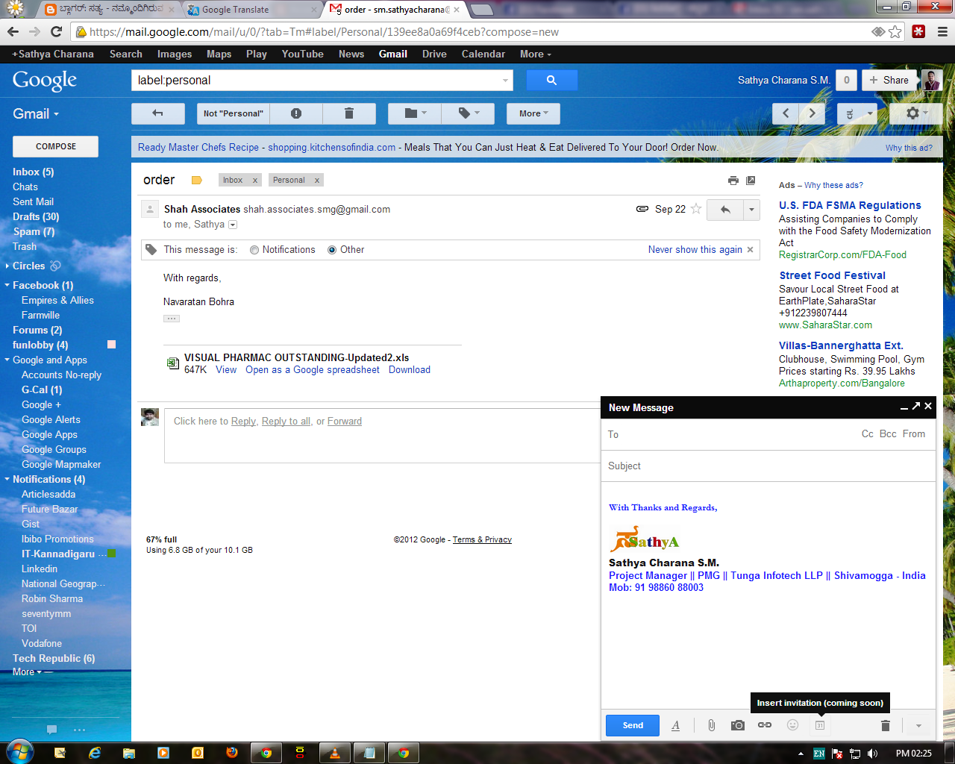Click the yellow importance marker
This screenshot has height=764, width=955.
197,181
